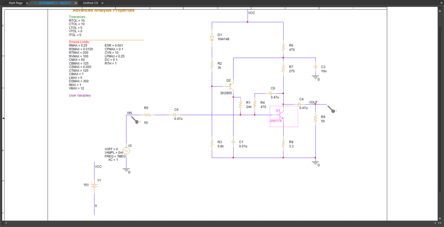
Task: Click the 'ESR = 0.001' property
Action: coord(114,45)
